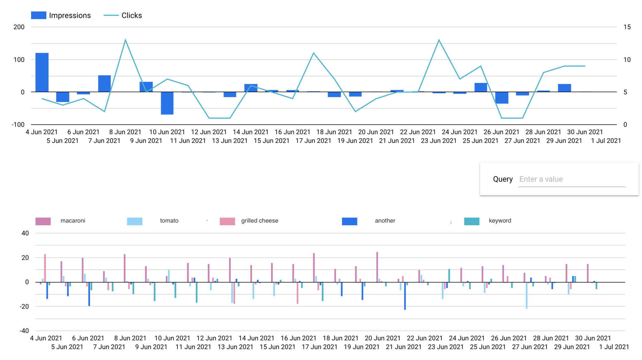Click the Impressions legend color swatch
This screenshot has width=642, height=360.
(x=39, y=15)
